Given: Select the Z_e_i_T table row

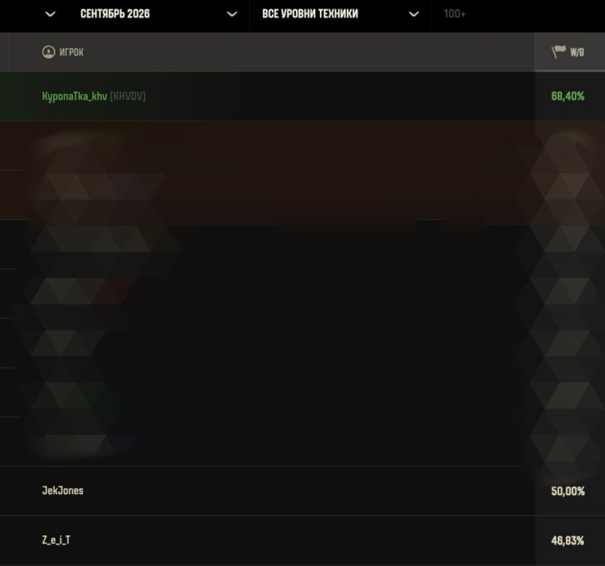Looking at the screenshot, I should (x=303, y=541).
